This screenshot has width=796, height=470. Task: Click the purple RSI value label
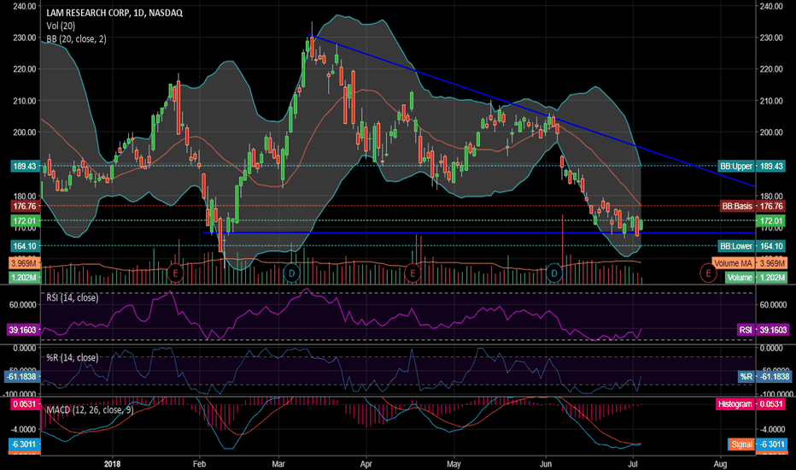[x=746, y=330]
